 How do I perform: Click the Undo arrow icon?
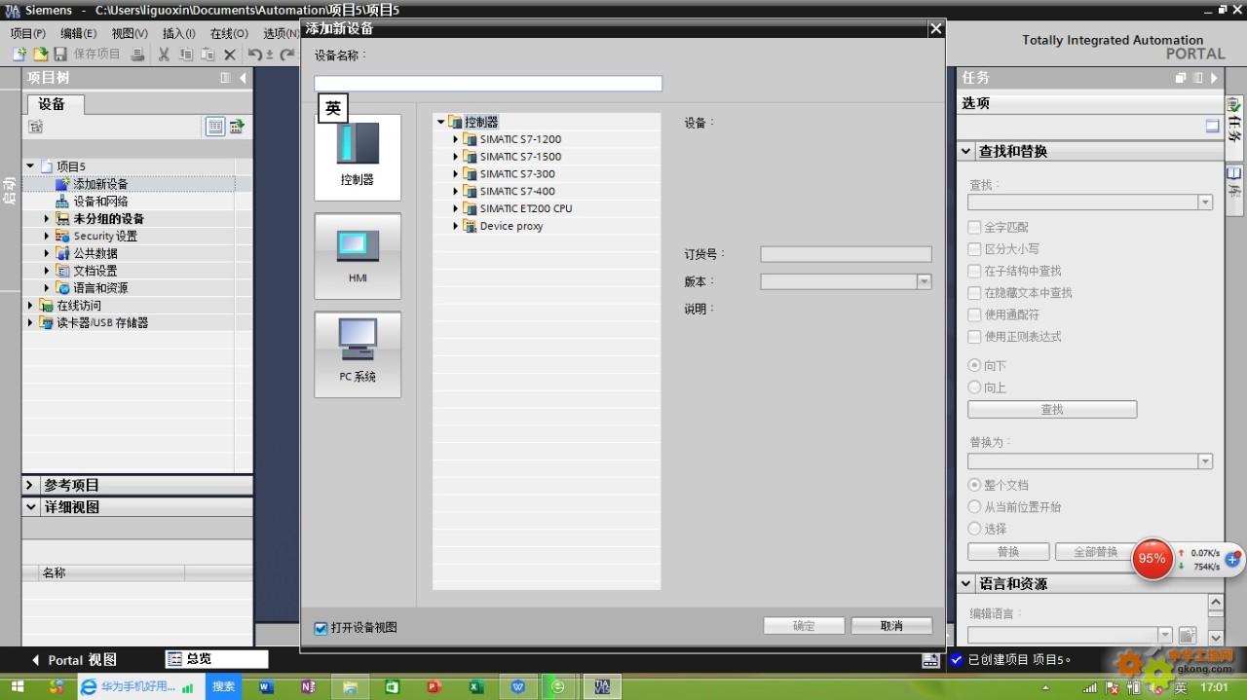256,55
